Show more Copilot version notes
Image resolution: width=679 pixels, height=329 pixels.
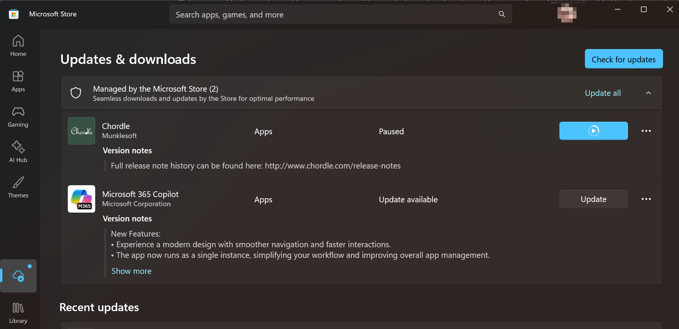point(131,271)
